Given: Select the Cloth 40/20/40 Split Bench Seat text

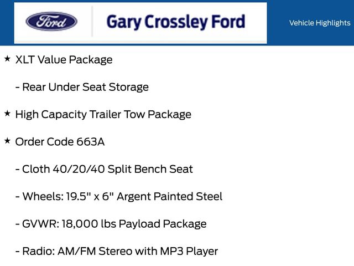Looking at the screenshot, I should (x=107, y=169).
